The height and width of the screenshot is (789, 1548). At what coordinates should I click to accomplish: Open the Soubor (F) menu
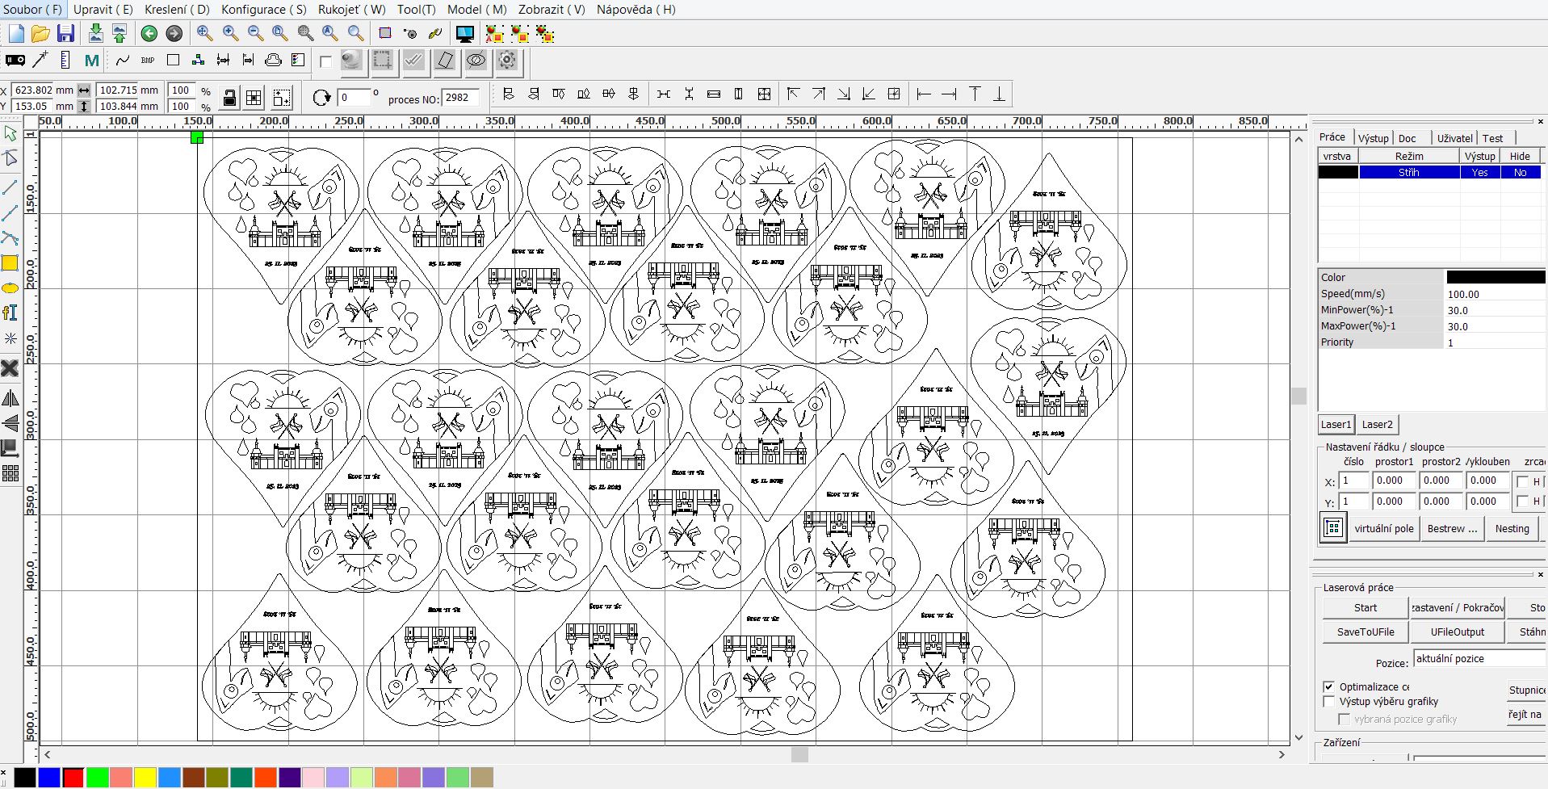33,10
